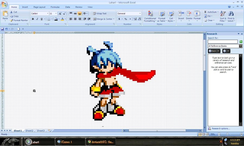Click the Research options link

(x=221, y=129)
